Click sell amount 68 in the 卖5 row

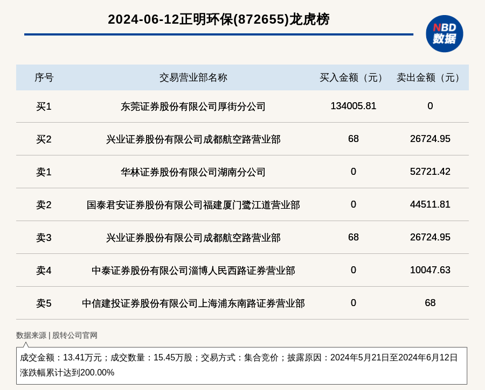coord(430,303)
